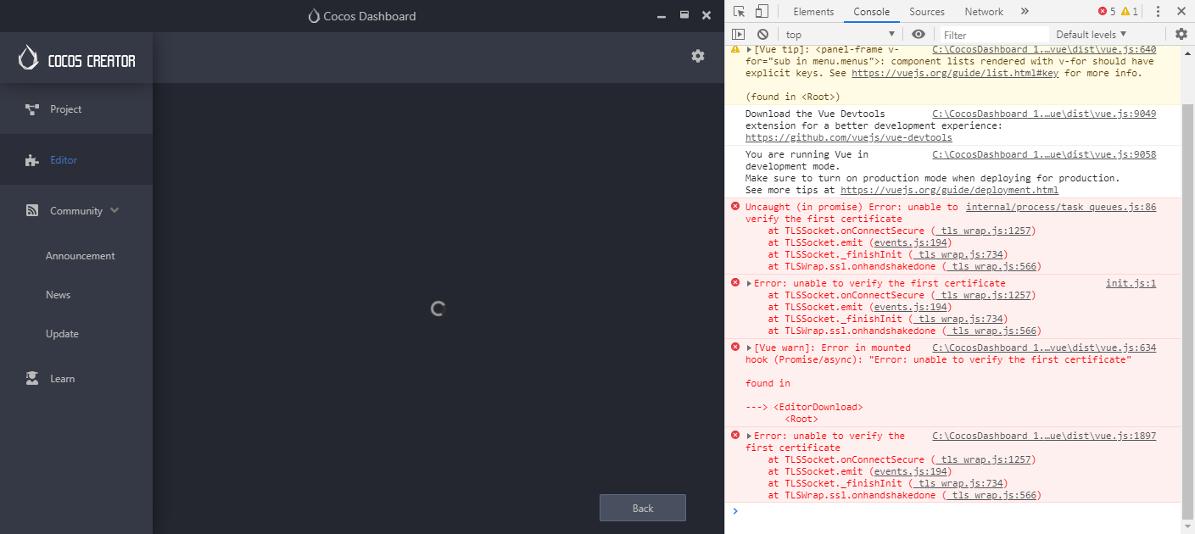Screen dimensions: 1195x534
Task: Open the Update page
Action: 62,334
